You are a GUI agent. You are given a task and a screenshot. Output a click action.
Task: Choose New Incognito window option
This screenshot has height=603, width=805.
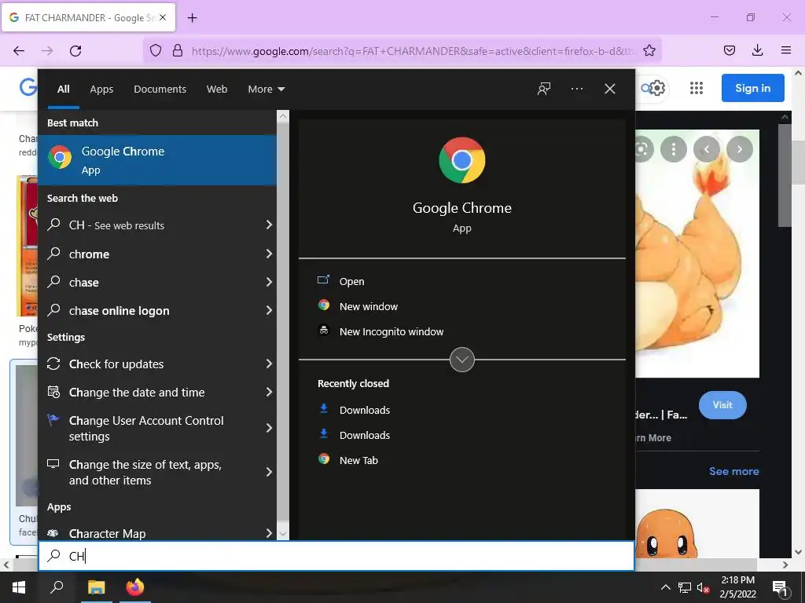tap(391, 332)
